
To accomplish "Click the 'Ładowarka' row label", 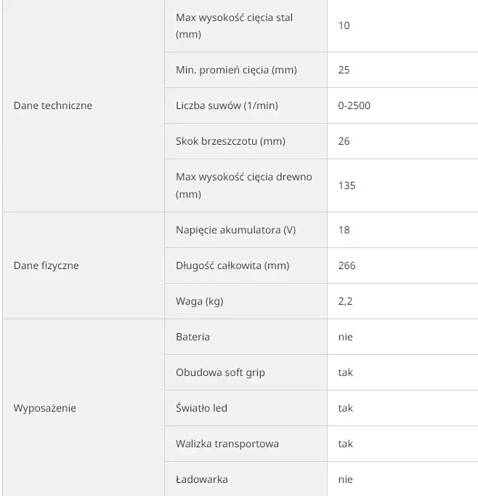I will click(201, 479).
